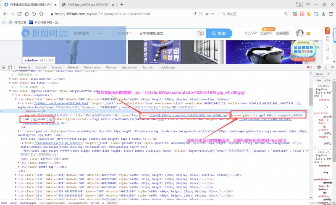
Task: Open the browser main menu icon
Action: pos(331,14)
